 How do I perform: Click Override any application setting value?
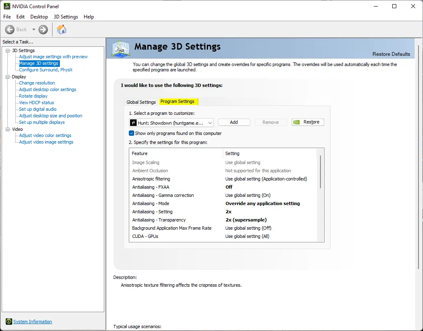click(263, 203)
